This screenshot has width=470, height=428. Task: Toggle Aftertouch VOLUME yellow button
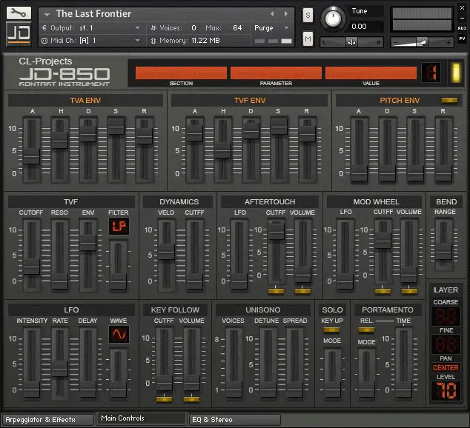pyautogui.click(x=302, y=291)
